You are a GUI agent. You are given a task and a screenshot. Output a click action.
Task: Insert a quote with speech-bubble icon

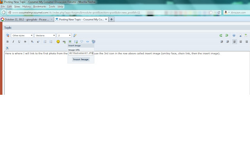[82, 42]
